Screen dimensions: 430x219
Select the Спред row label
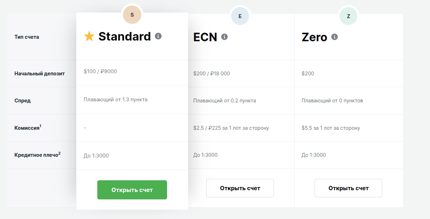22,101
